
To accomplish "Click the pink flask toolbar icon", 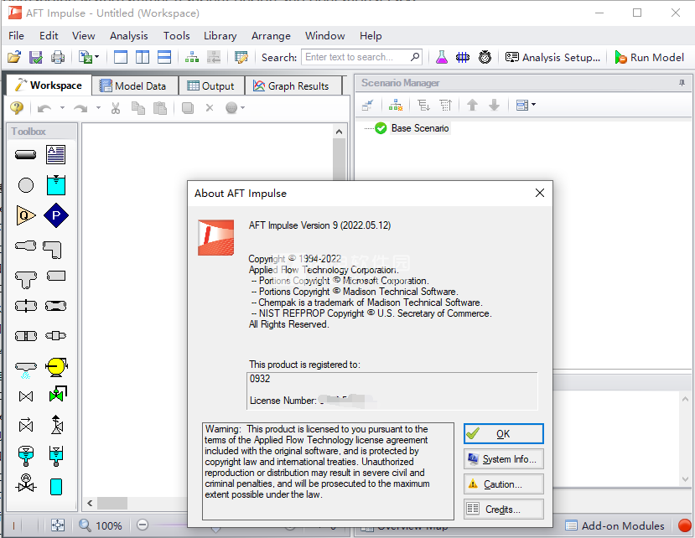I will click(x=442, y=57).
